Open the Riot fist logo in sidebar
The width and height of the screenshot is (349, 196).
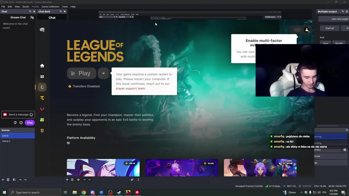coord(42,30)
